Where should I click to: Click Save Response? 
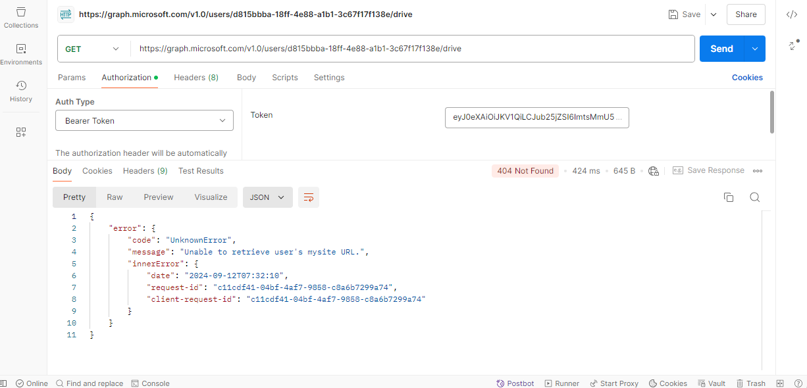(x=708, y=171)
